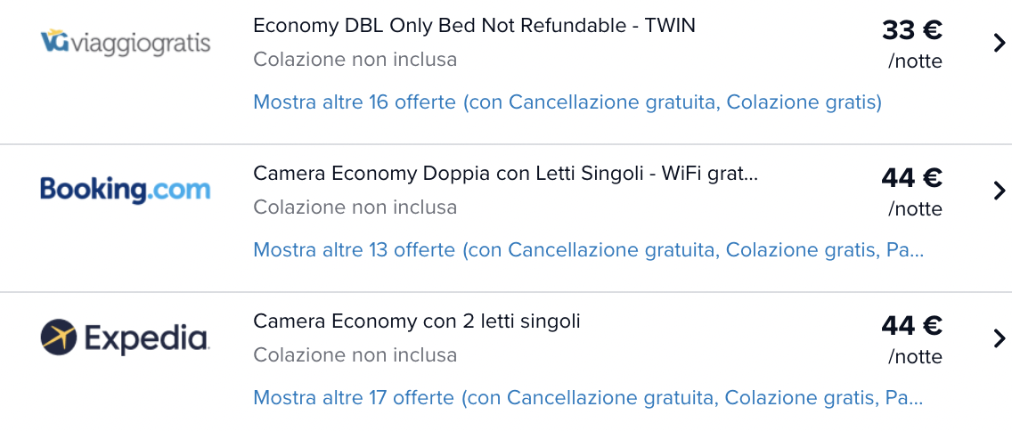Click the Expedia 44 € price
Screen dimensions: 1012x431
coord(912,325)
